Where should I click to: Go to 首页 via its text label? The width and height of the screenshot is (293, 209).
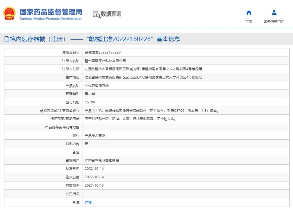(x=249, y=22)
